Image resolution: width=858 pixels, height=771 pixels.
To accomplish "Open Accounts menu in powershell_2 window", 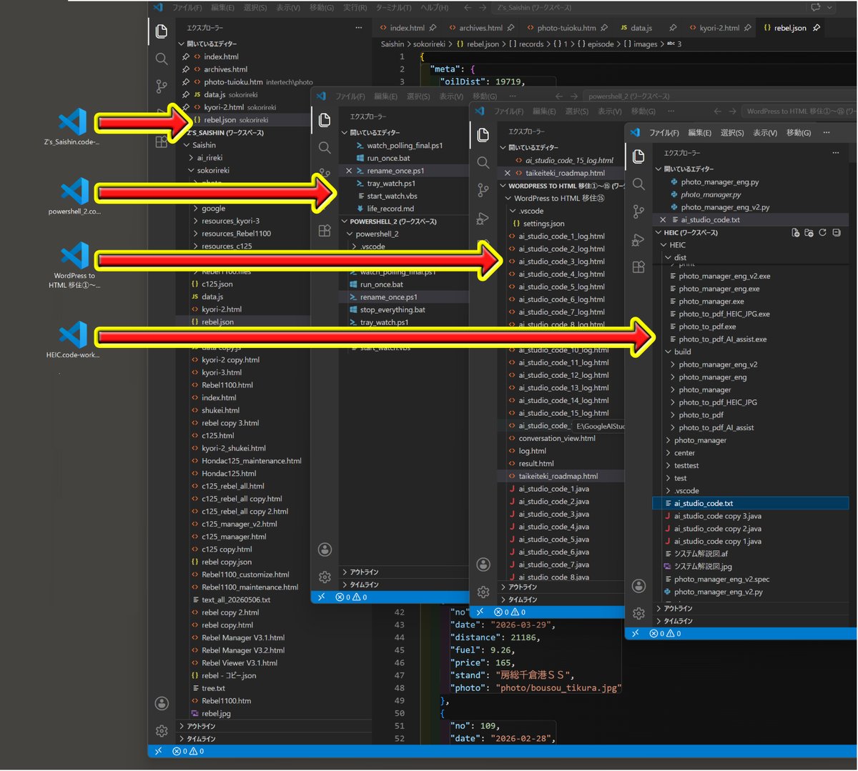I will (325, 549).
